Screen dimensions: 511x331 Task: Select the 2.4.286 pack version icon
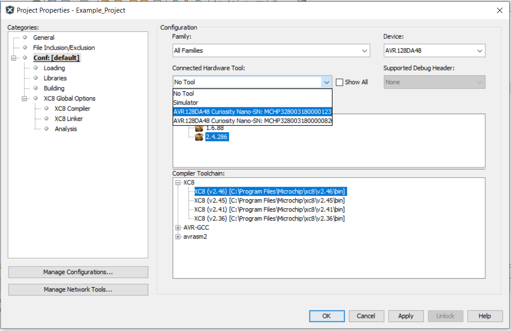click(199, 137)
